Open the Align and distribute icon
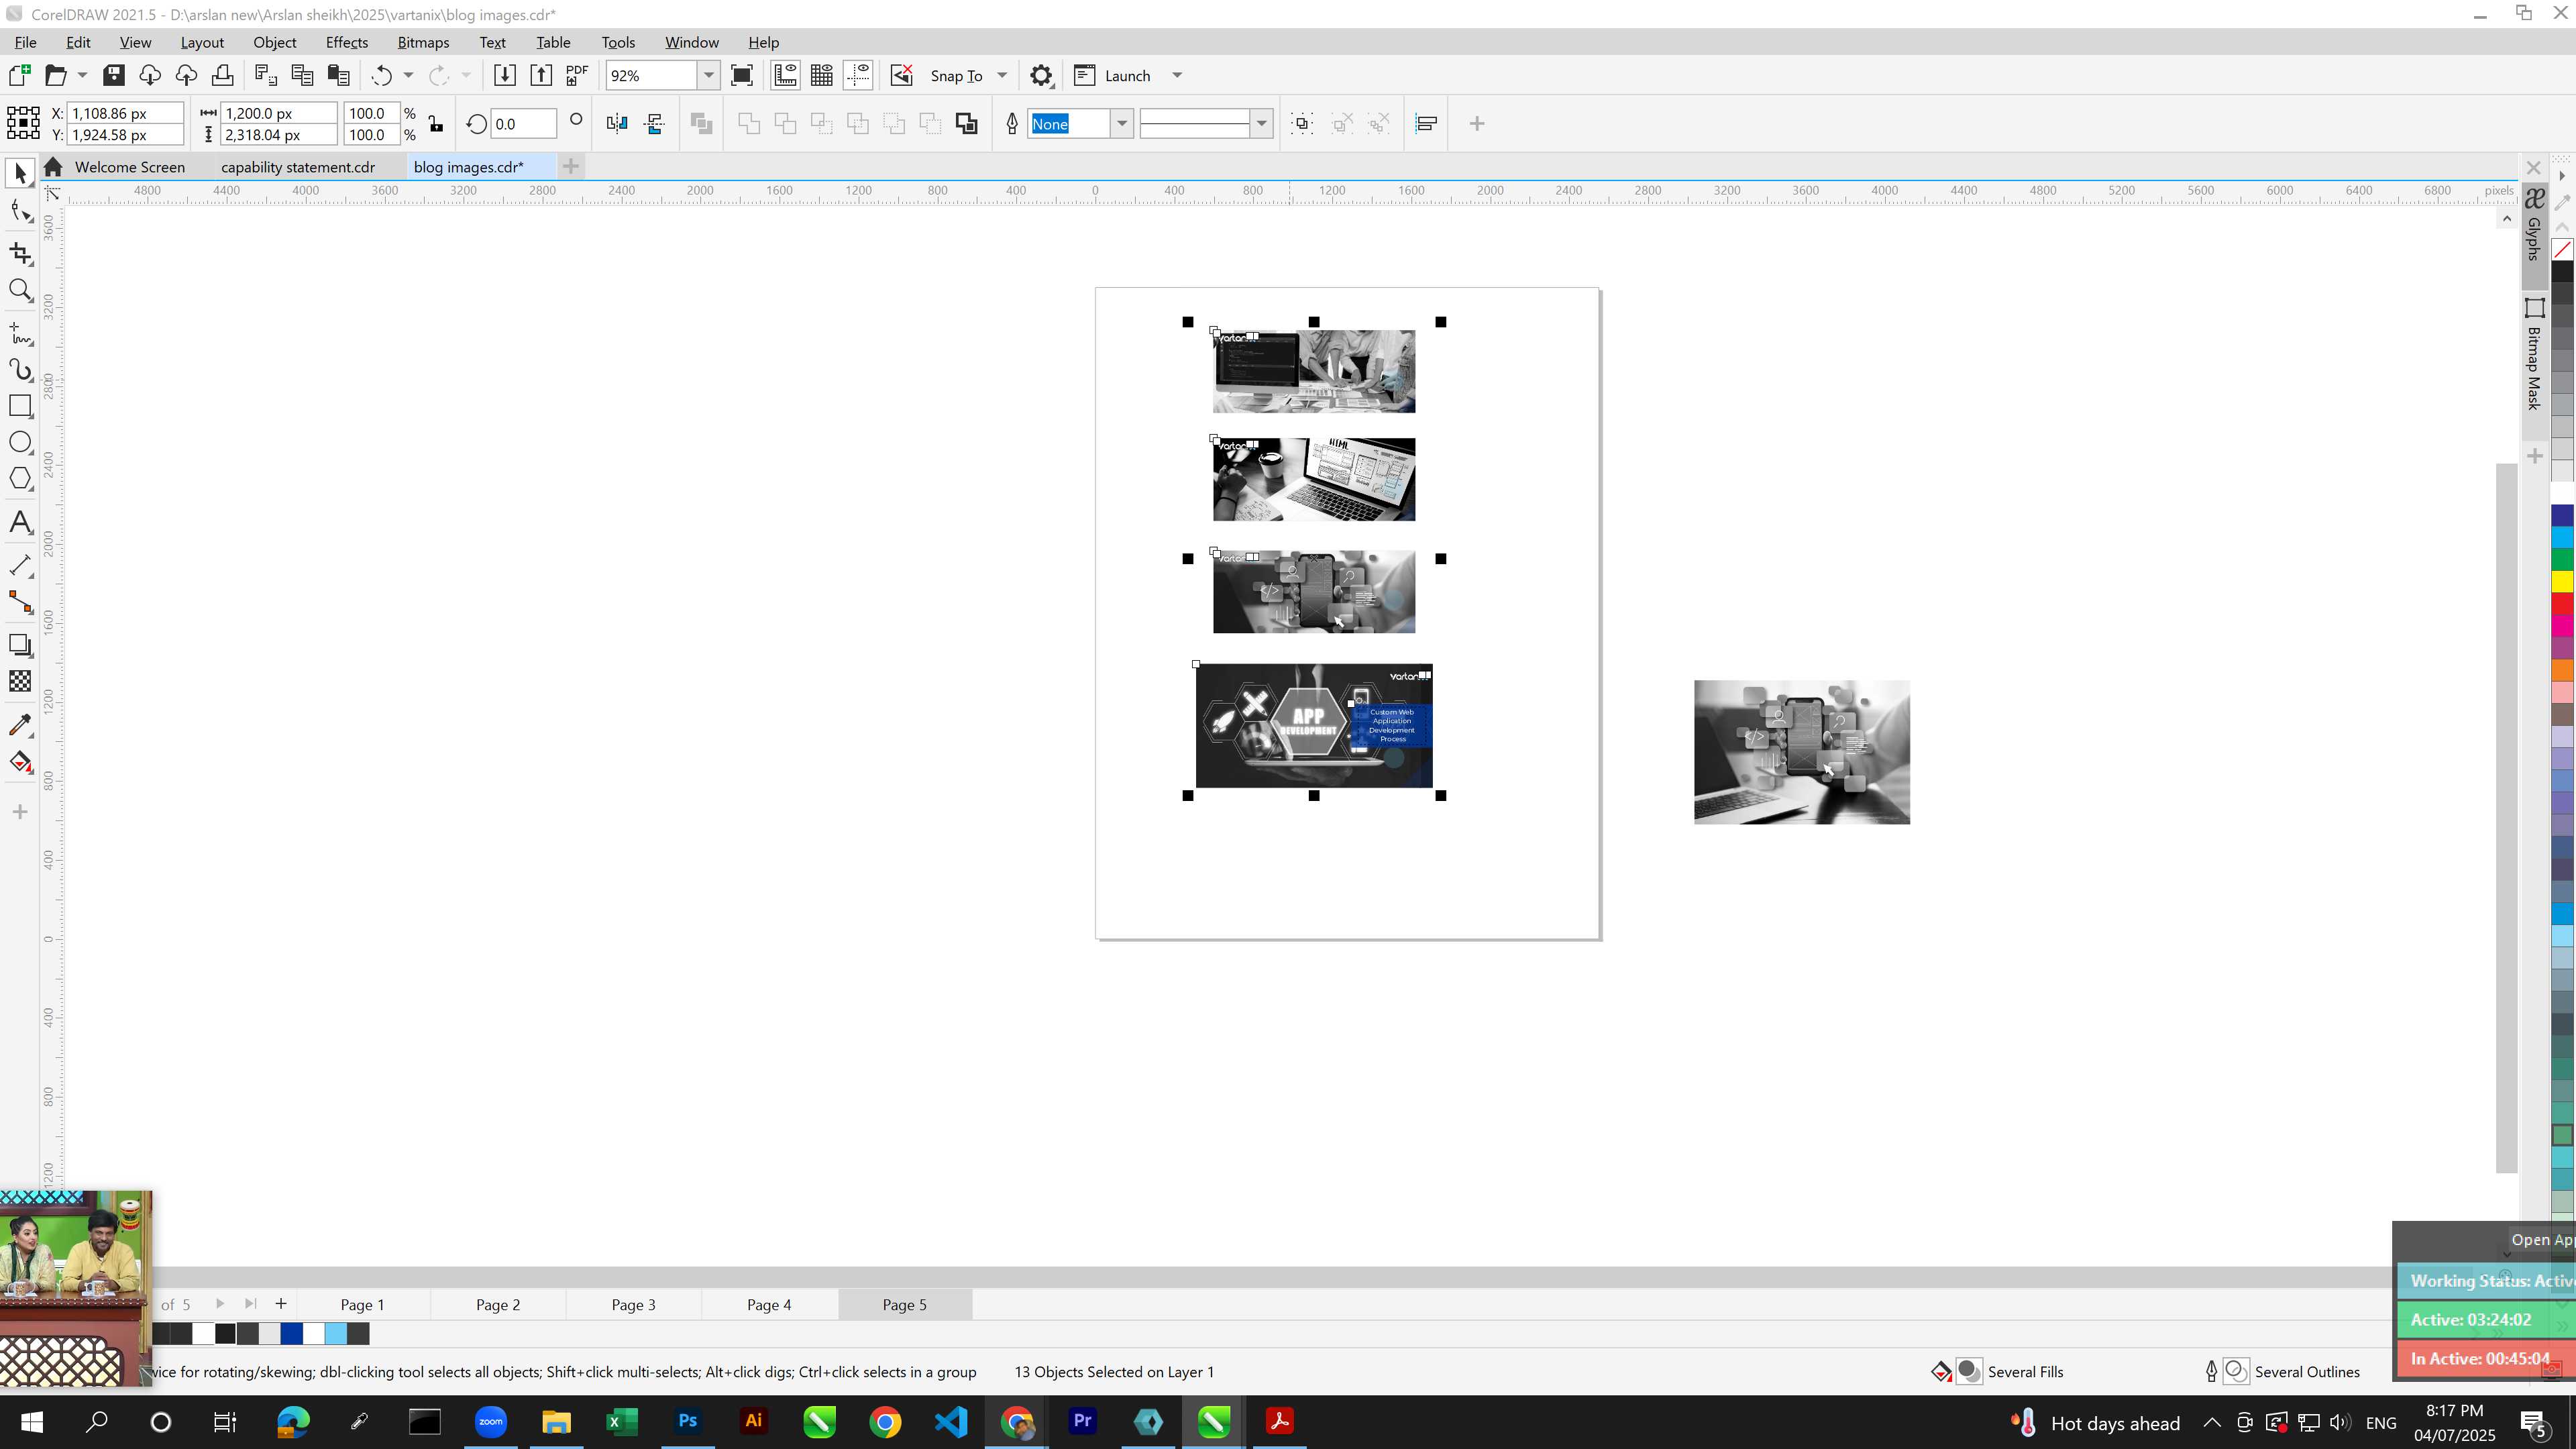 1426,124
